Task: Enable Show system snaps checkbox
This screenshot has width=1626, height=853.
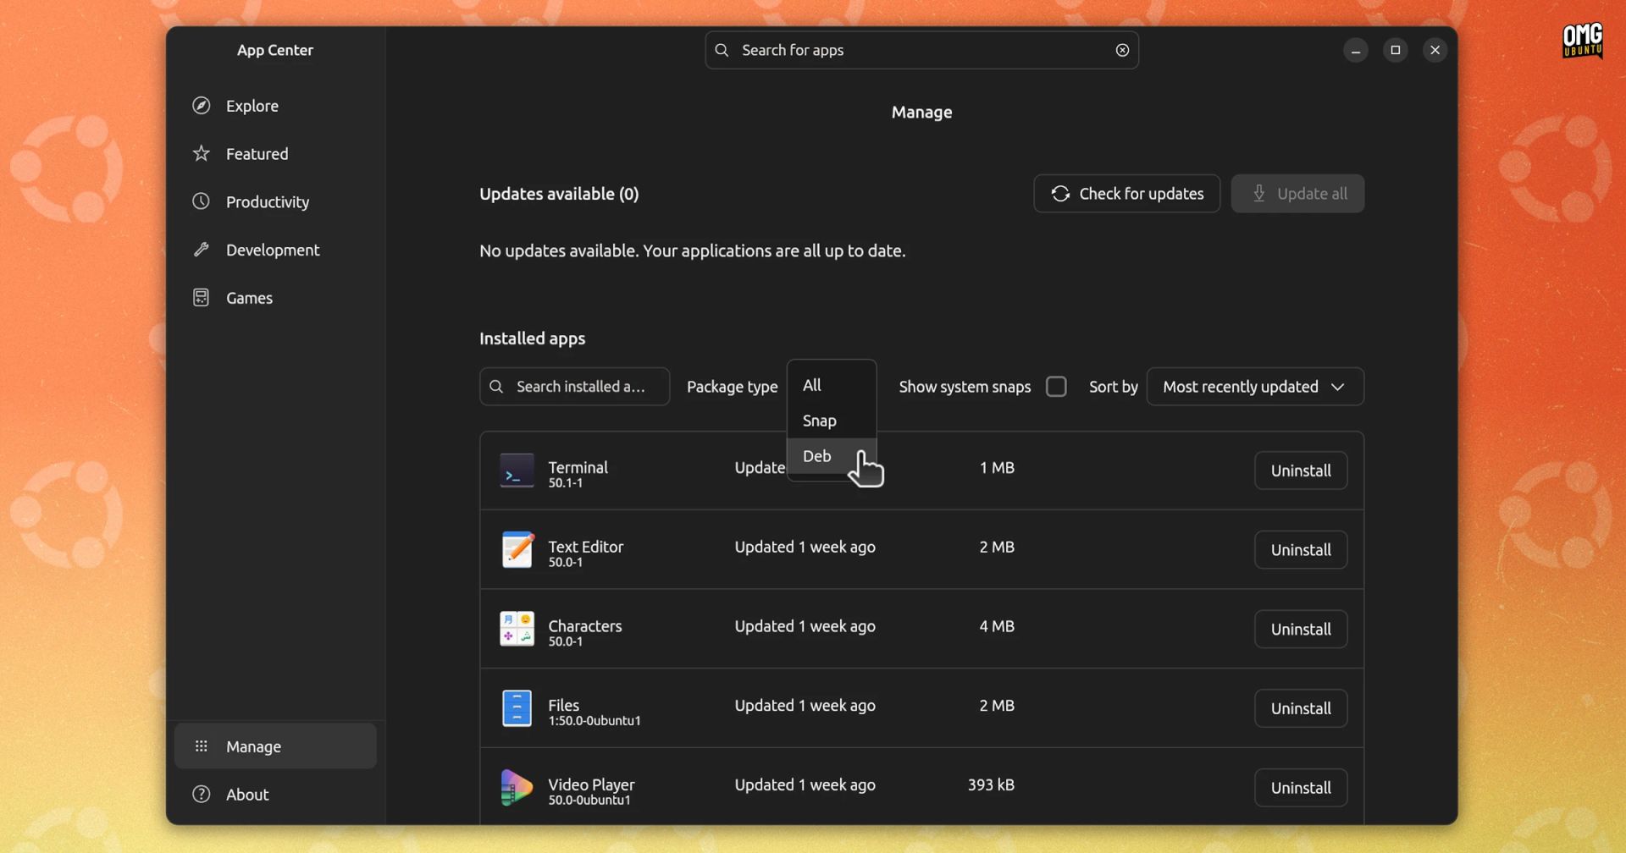Action: [1056, 387]
